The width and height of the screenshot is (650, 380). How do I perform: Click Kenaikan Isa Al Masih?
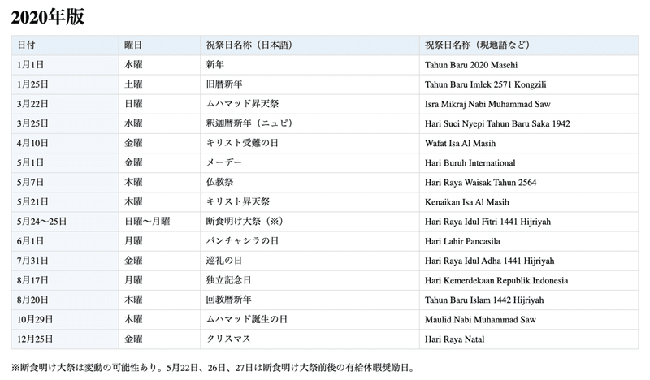pos(466,202)
